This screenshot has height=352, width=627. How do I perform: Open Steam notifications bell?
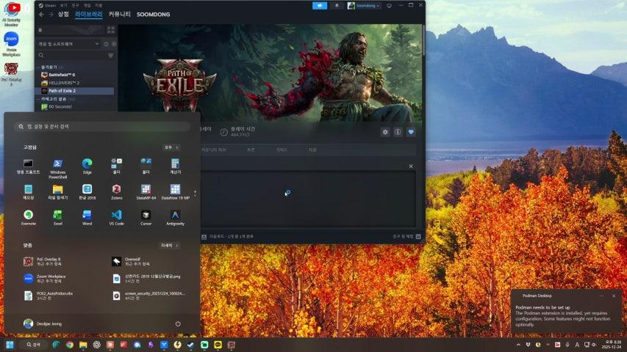tap(338, 5)
